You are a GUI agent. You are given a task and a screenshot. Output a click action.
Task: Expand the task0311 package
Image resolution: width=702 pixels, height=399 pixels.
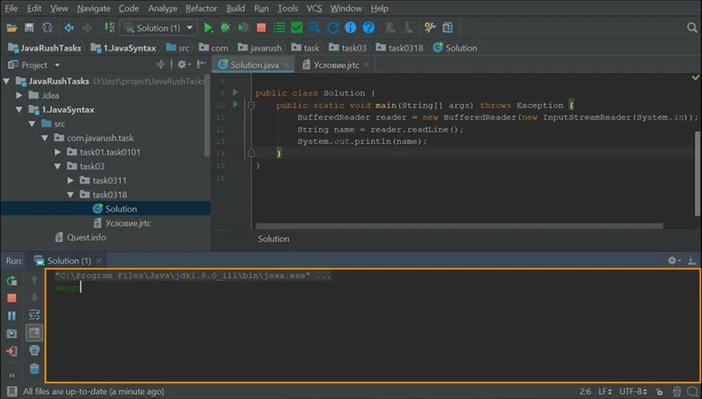(71, 181)
